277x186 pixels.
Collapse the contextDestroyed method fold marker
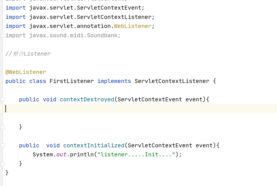pos(3,100)
